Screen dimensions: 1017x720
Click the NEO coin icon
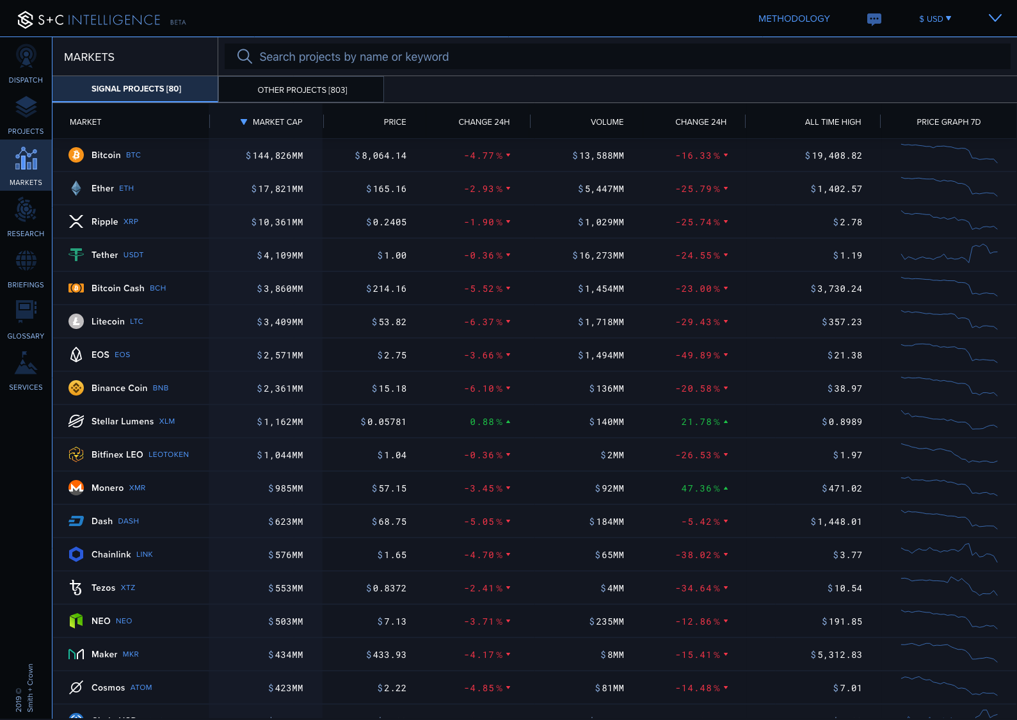(76, 621)
